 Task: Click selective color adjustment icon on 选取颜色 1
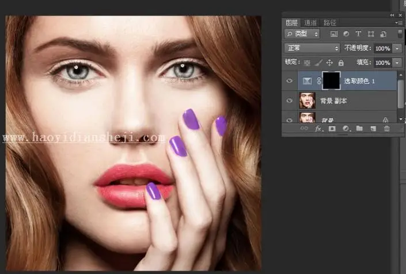point(307,81)
